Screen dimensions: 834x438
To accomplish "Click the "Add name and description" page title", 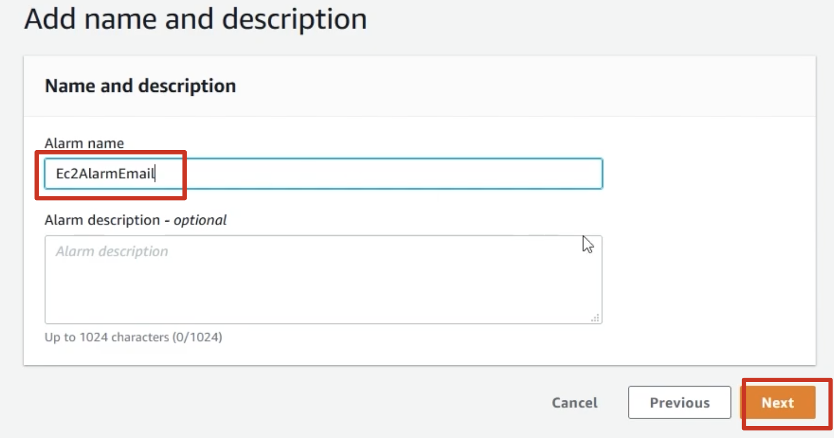I will [196, 19].
